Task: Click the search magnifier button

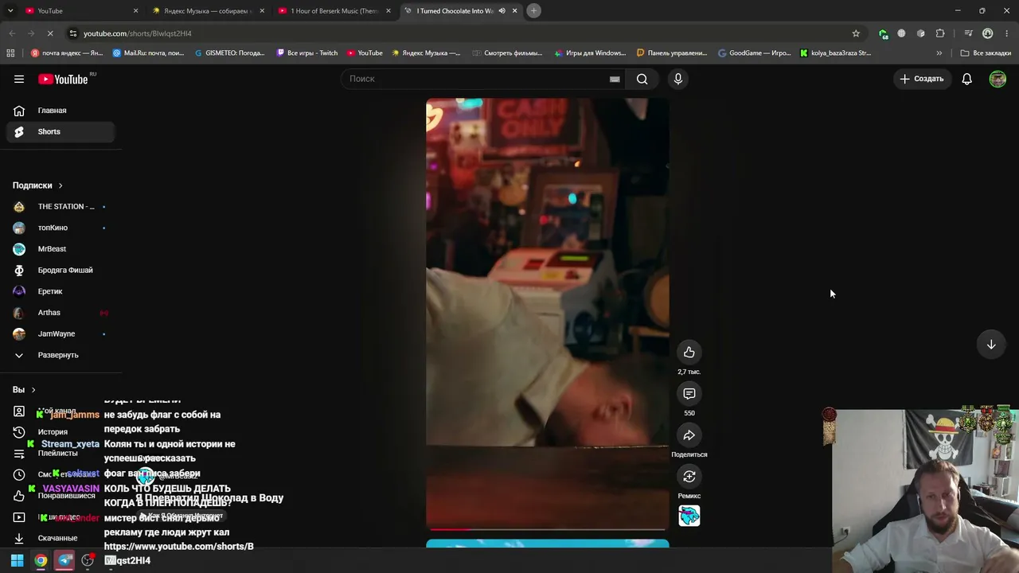Action: tap(642, 79)
